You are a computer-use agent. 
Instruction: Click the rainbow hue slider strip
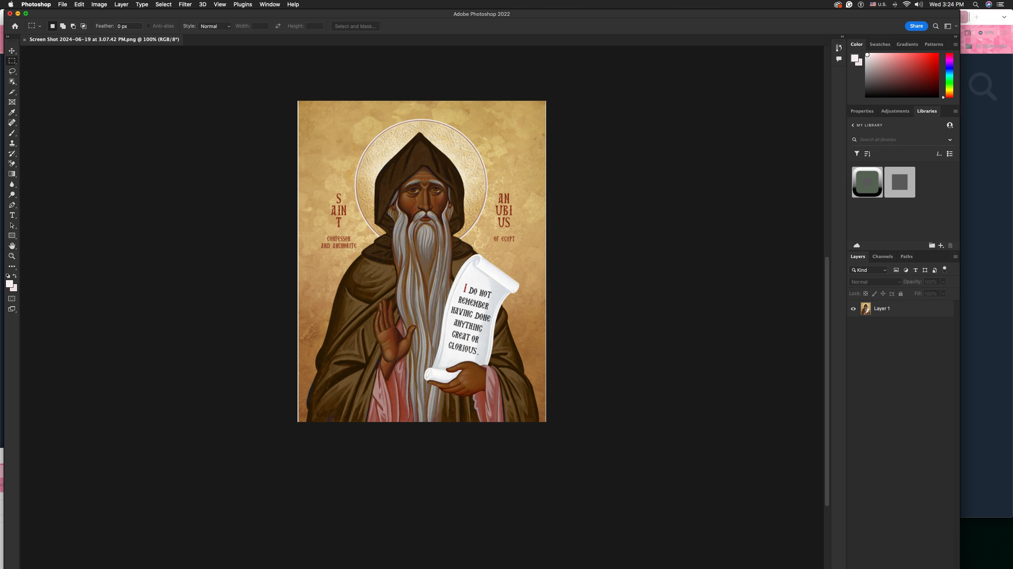click(949, 75)
